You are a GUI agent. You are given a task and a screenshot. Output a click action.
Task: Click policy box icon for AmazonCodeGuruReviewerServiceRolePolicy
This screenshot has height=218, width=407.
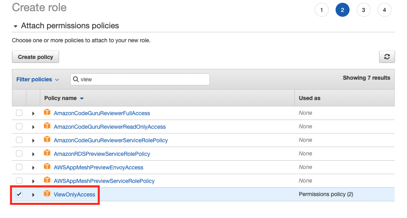click(47, 139)
